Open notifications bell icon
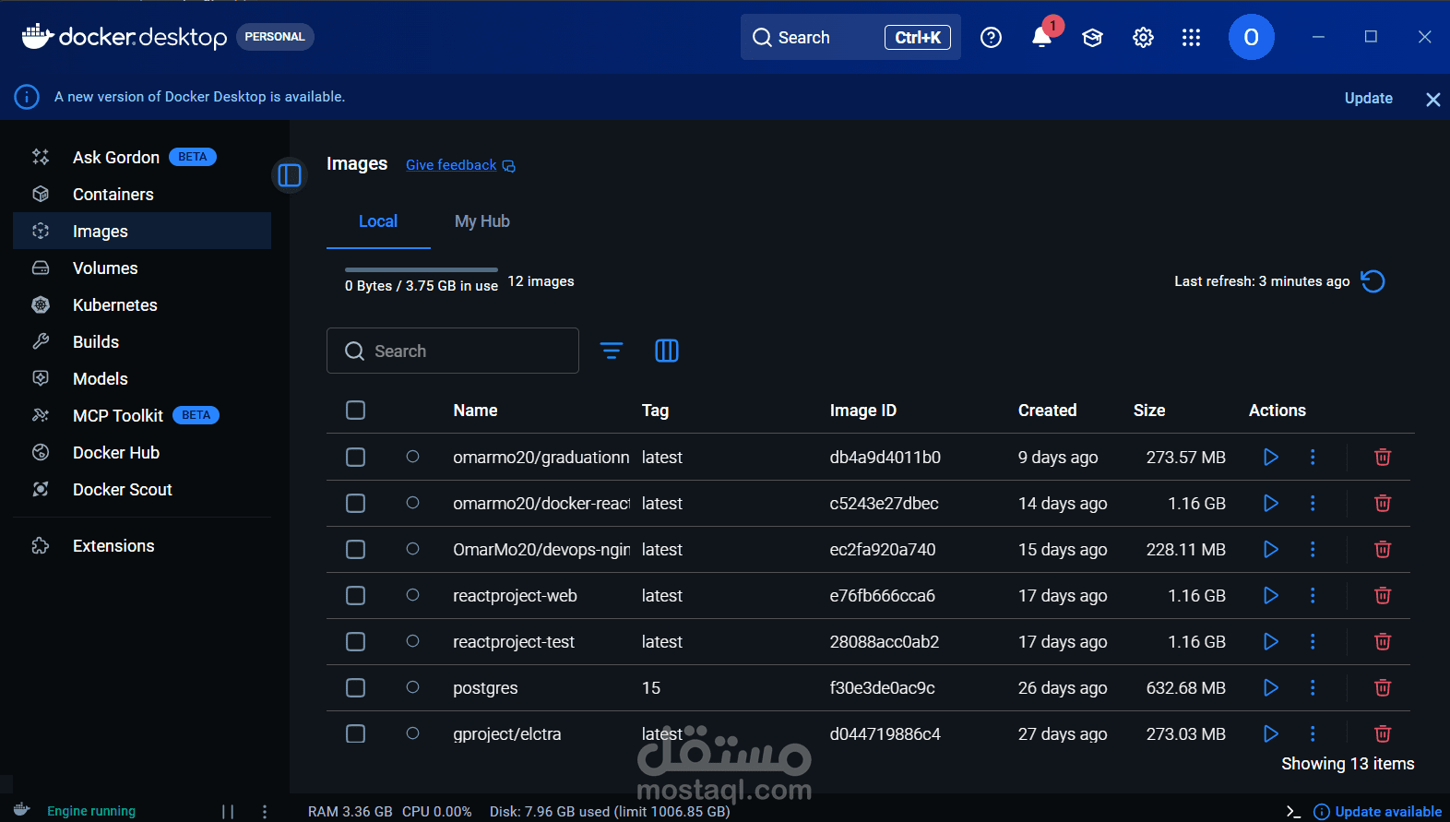The image size is (1450, 822). 1041,37
